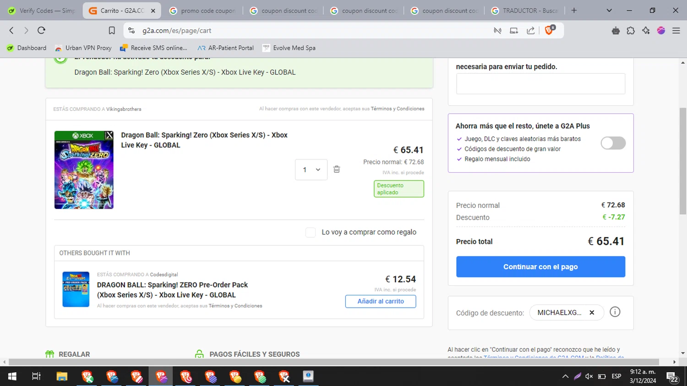Open site settings icon in address bar
The width and height of the screenshot is (687, 386).
131,31
